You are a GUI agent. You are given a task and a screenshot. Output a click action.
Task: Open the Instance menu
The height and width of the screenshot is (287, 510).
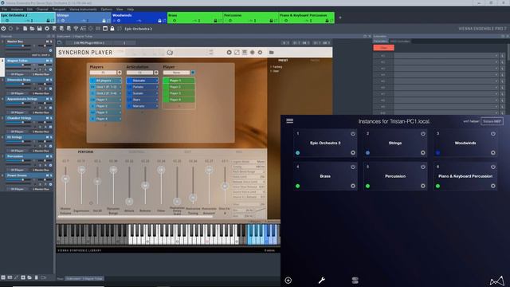pos(17,10)
